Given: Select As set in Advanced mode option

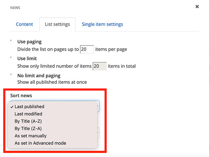Looking at the screenshot, I should 40,143.
